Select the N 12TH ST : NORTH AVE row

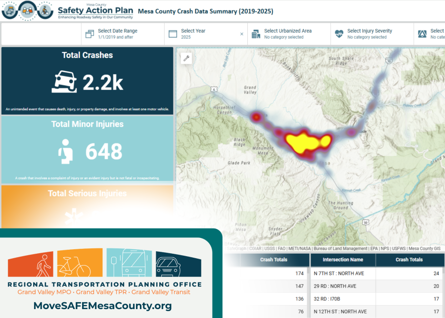pyautogui.click(x=376, y=312)
